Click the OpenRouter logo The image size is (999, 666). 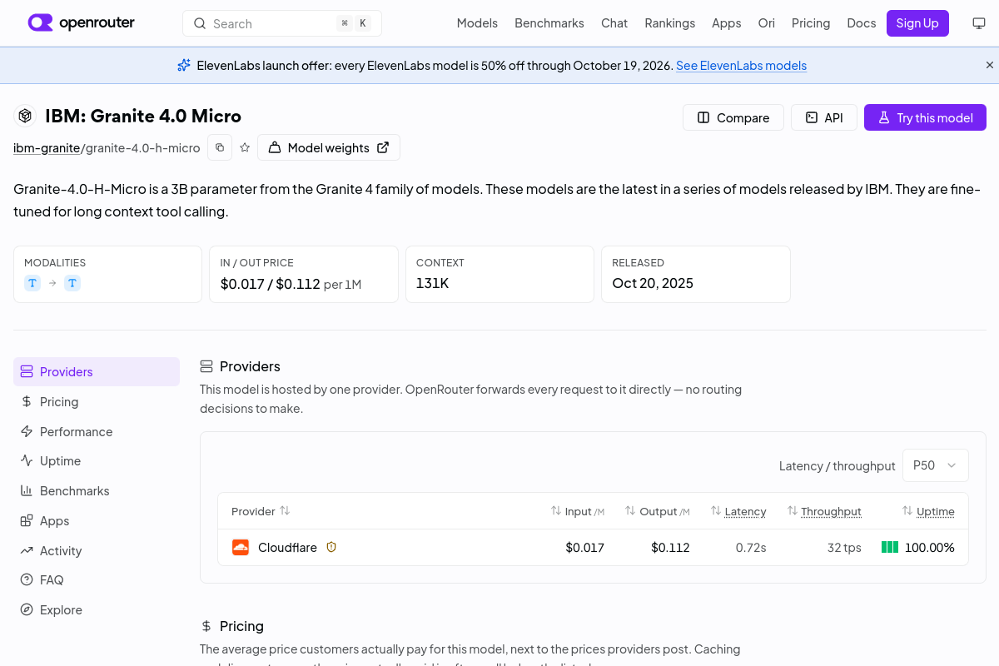tap(81, 23)
